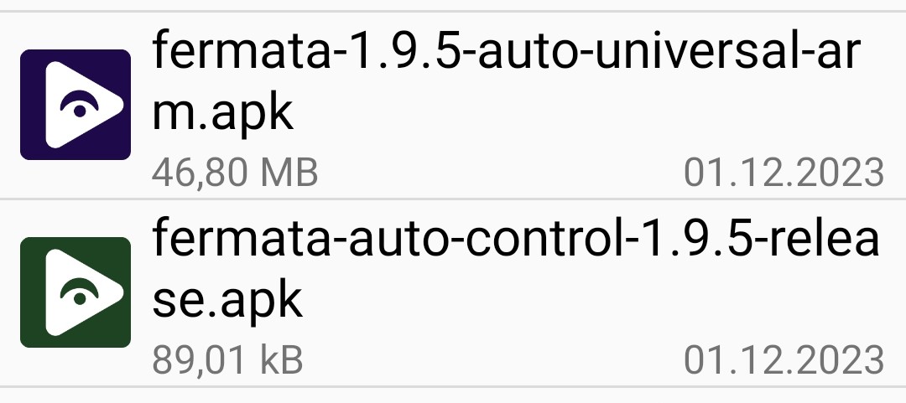The width and height of the screenshot is (906, 403).
Task: Click the eye symbol in green icon
Action: coord(80,292)
